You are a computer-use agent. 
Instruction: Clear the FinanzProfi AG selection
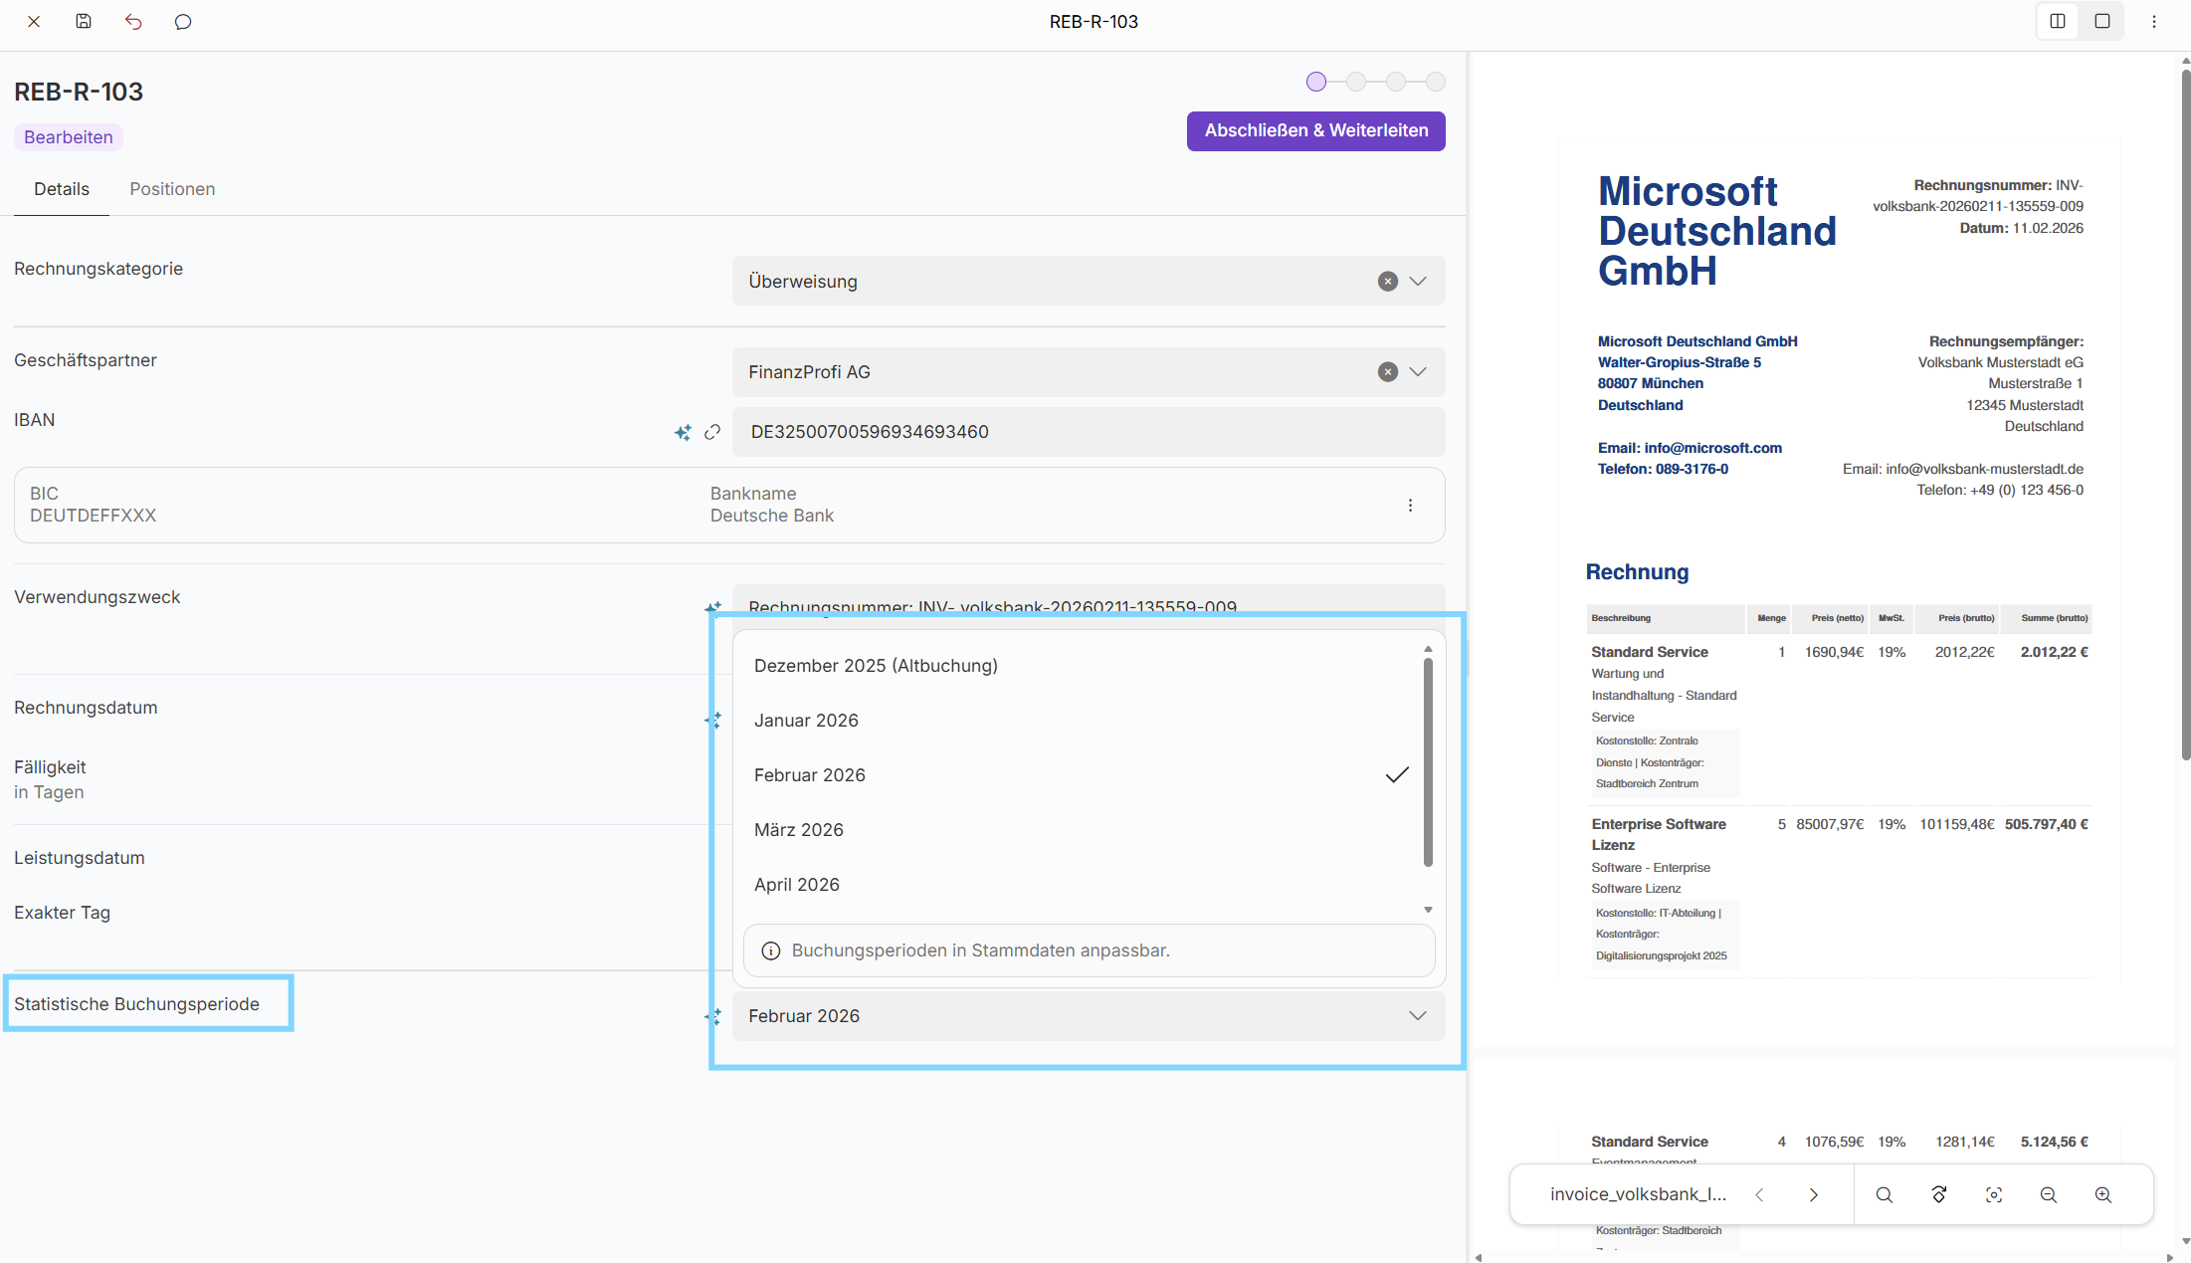click(x=1387, y=372)
